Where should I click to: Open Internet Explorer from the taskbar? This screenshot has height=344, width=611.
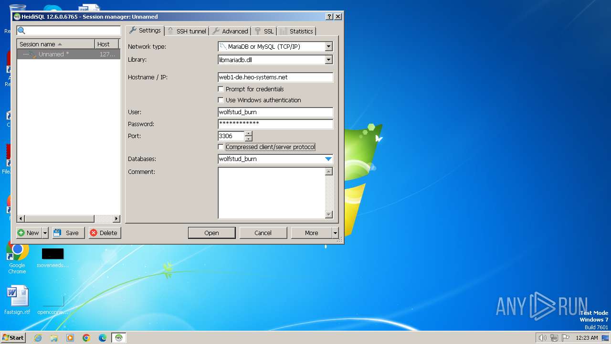pyautogui.click(x=38, y=338)
